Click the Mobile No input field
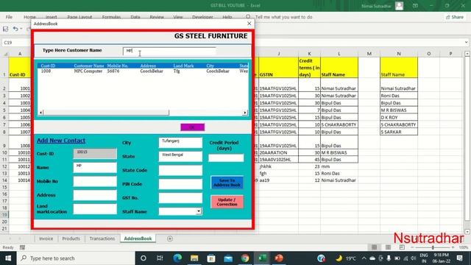The image size is (471, 265). pos(95,181)
